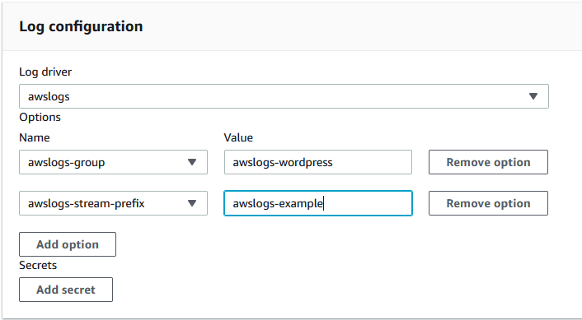Click the Log configuration heading
This screenshot has width=582, height=320.
pos(81,26)
